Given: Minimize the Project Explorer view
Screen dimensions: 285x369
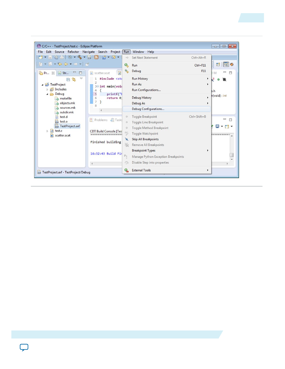Looking at the screenshot, I should coord(75,73).
